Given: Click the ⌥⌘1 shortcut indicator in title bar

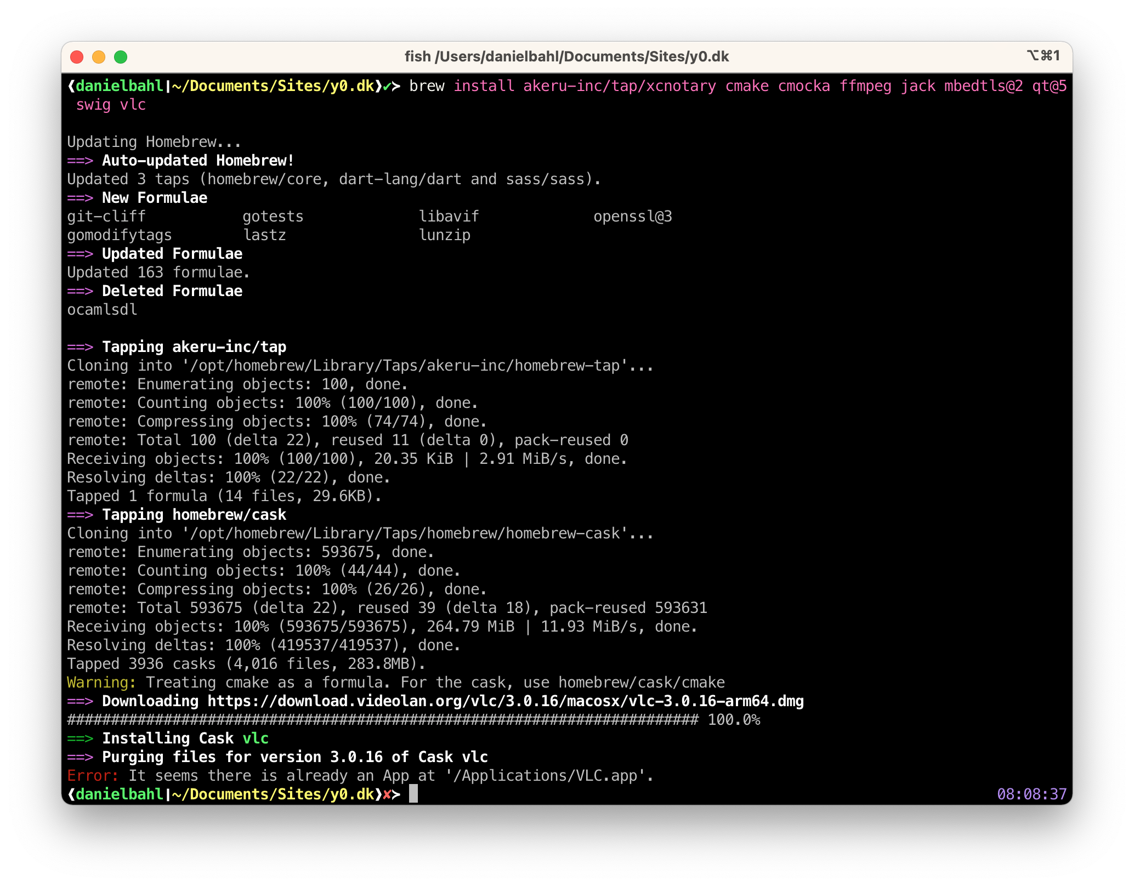Looking at the screenshot, I should [x=1043, y=55].
